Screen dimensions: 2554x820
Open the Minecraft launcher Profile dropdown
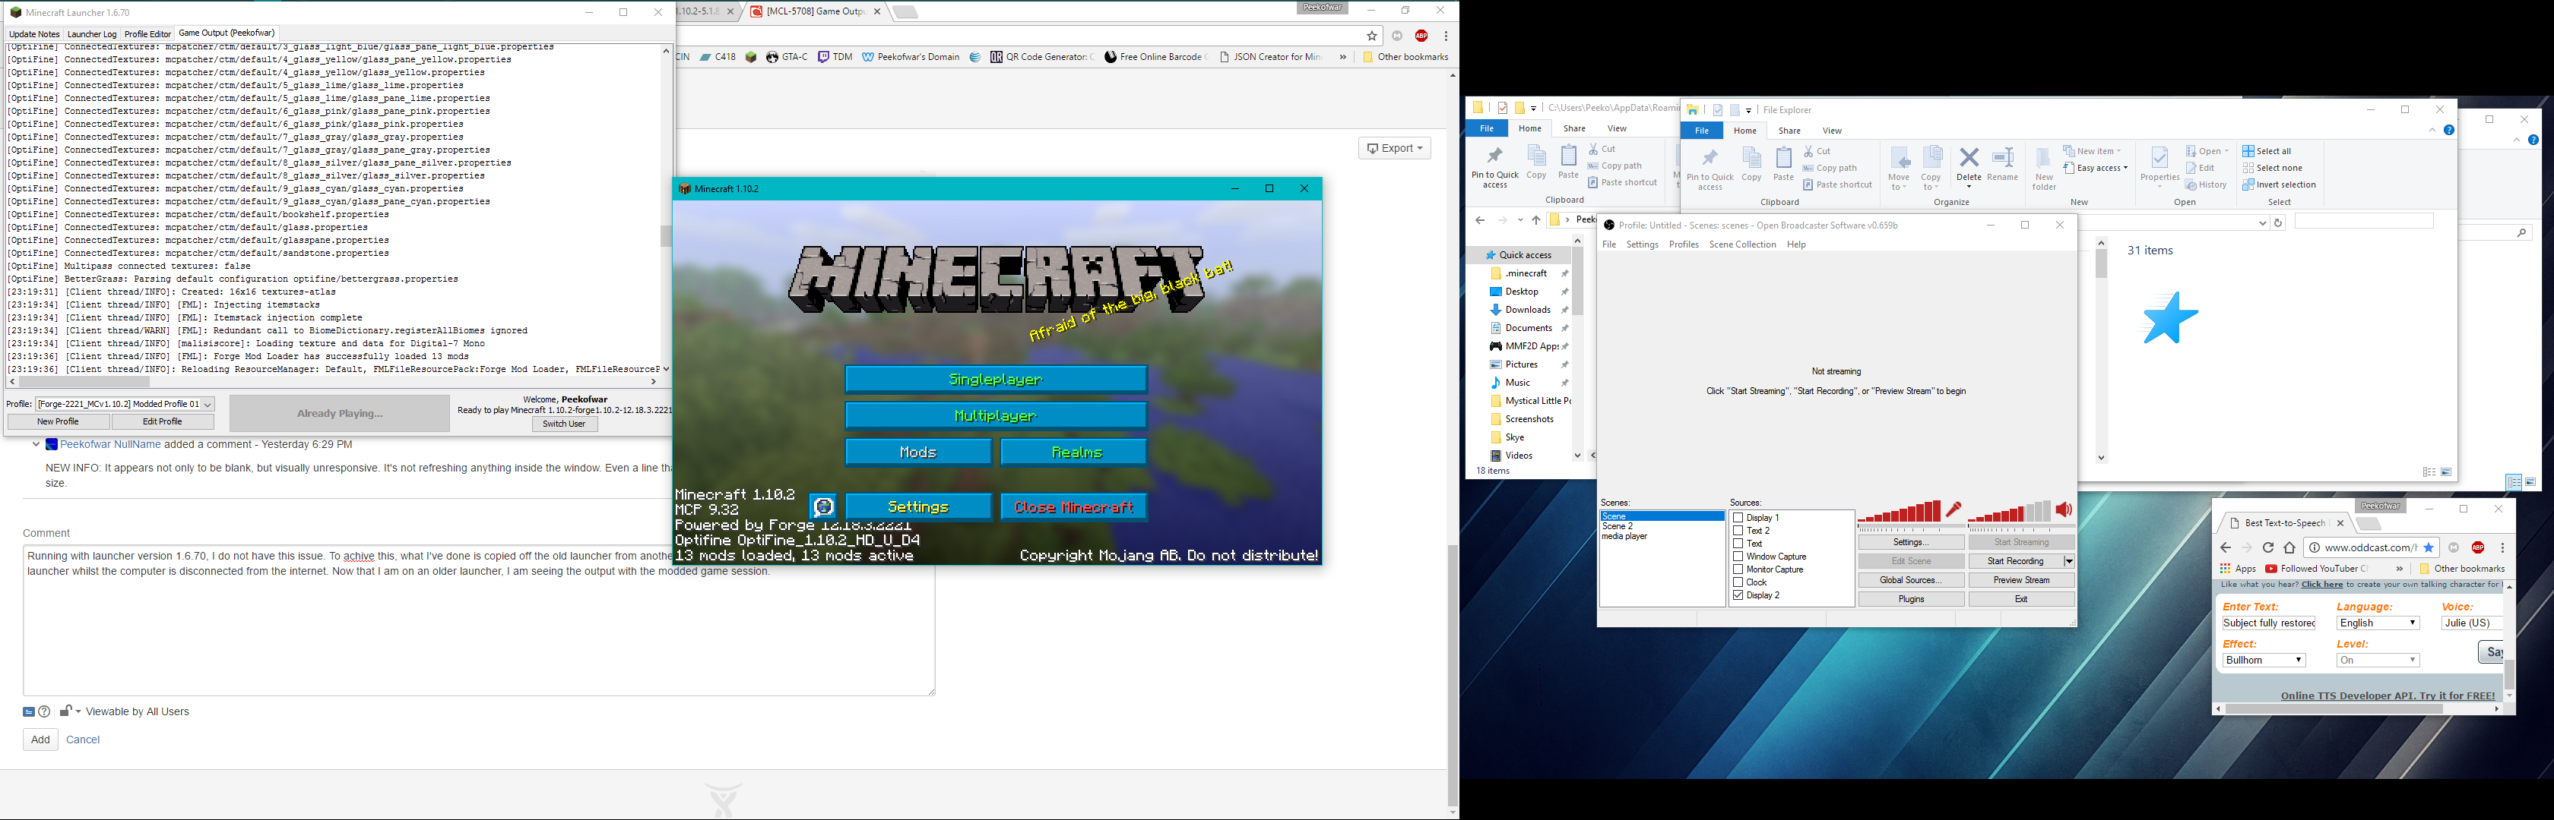(208, 404)
